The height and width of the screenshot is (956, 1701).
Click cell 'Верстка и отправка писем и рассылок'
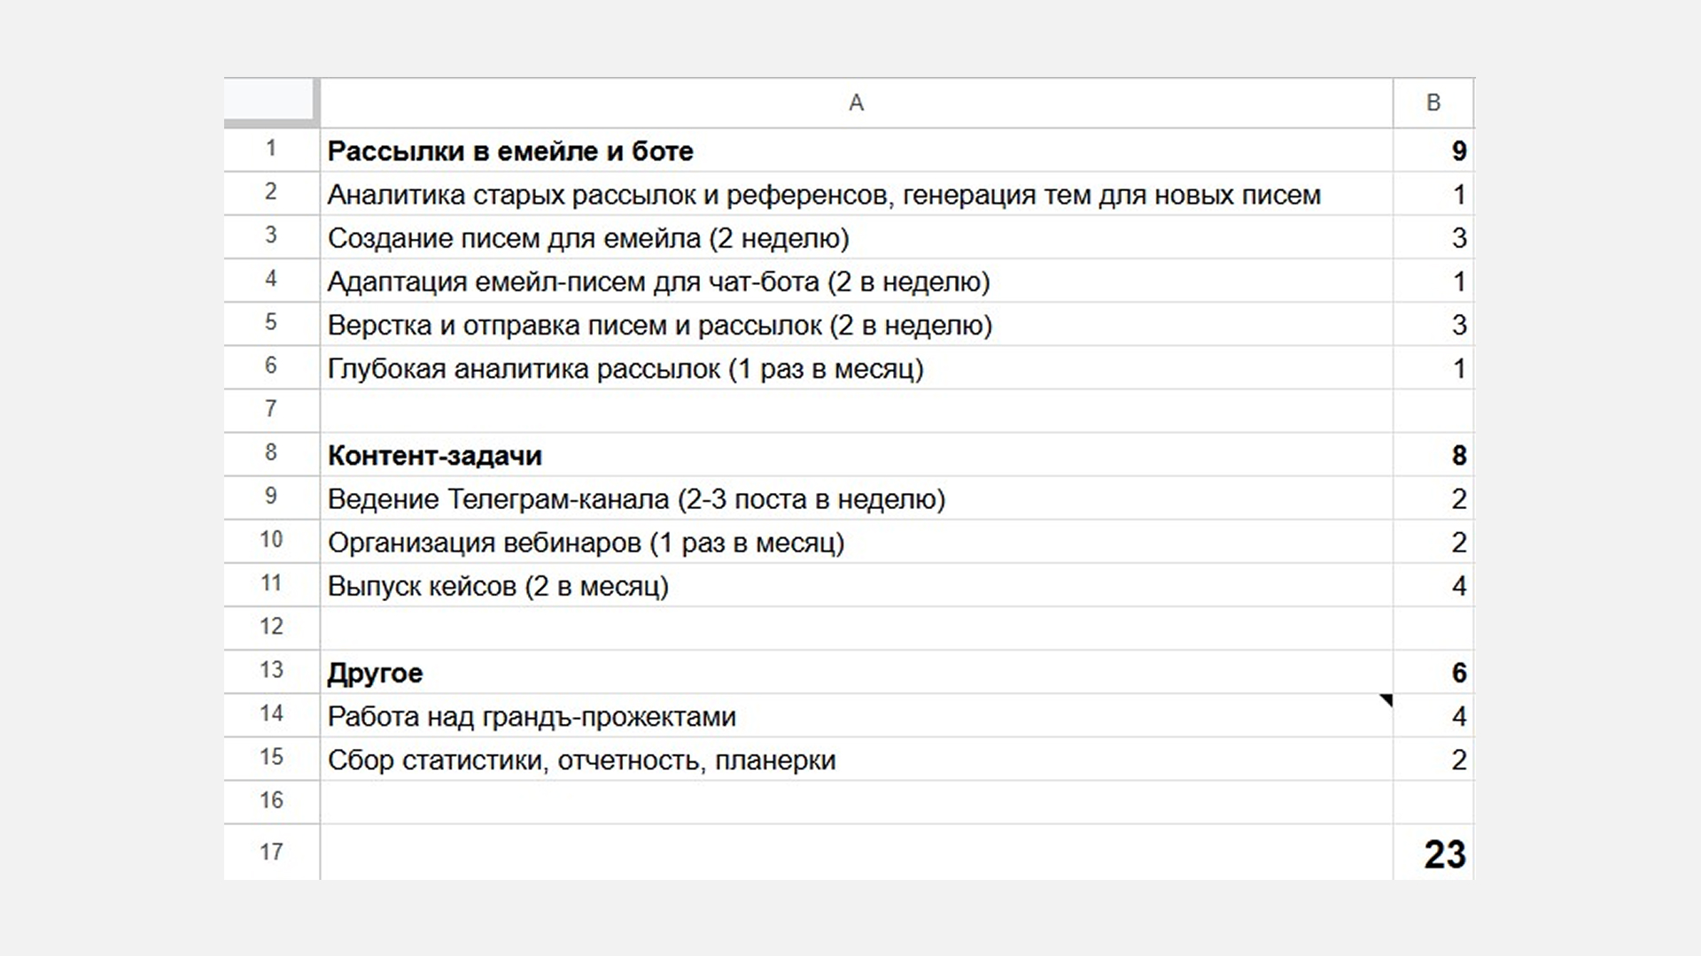pyautogui.click(x=856, y=324)
